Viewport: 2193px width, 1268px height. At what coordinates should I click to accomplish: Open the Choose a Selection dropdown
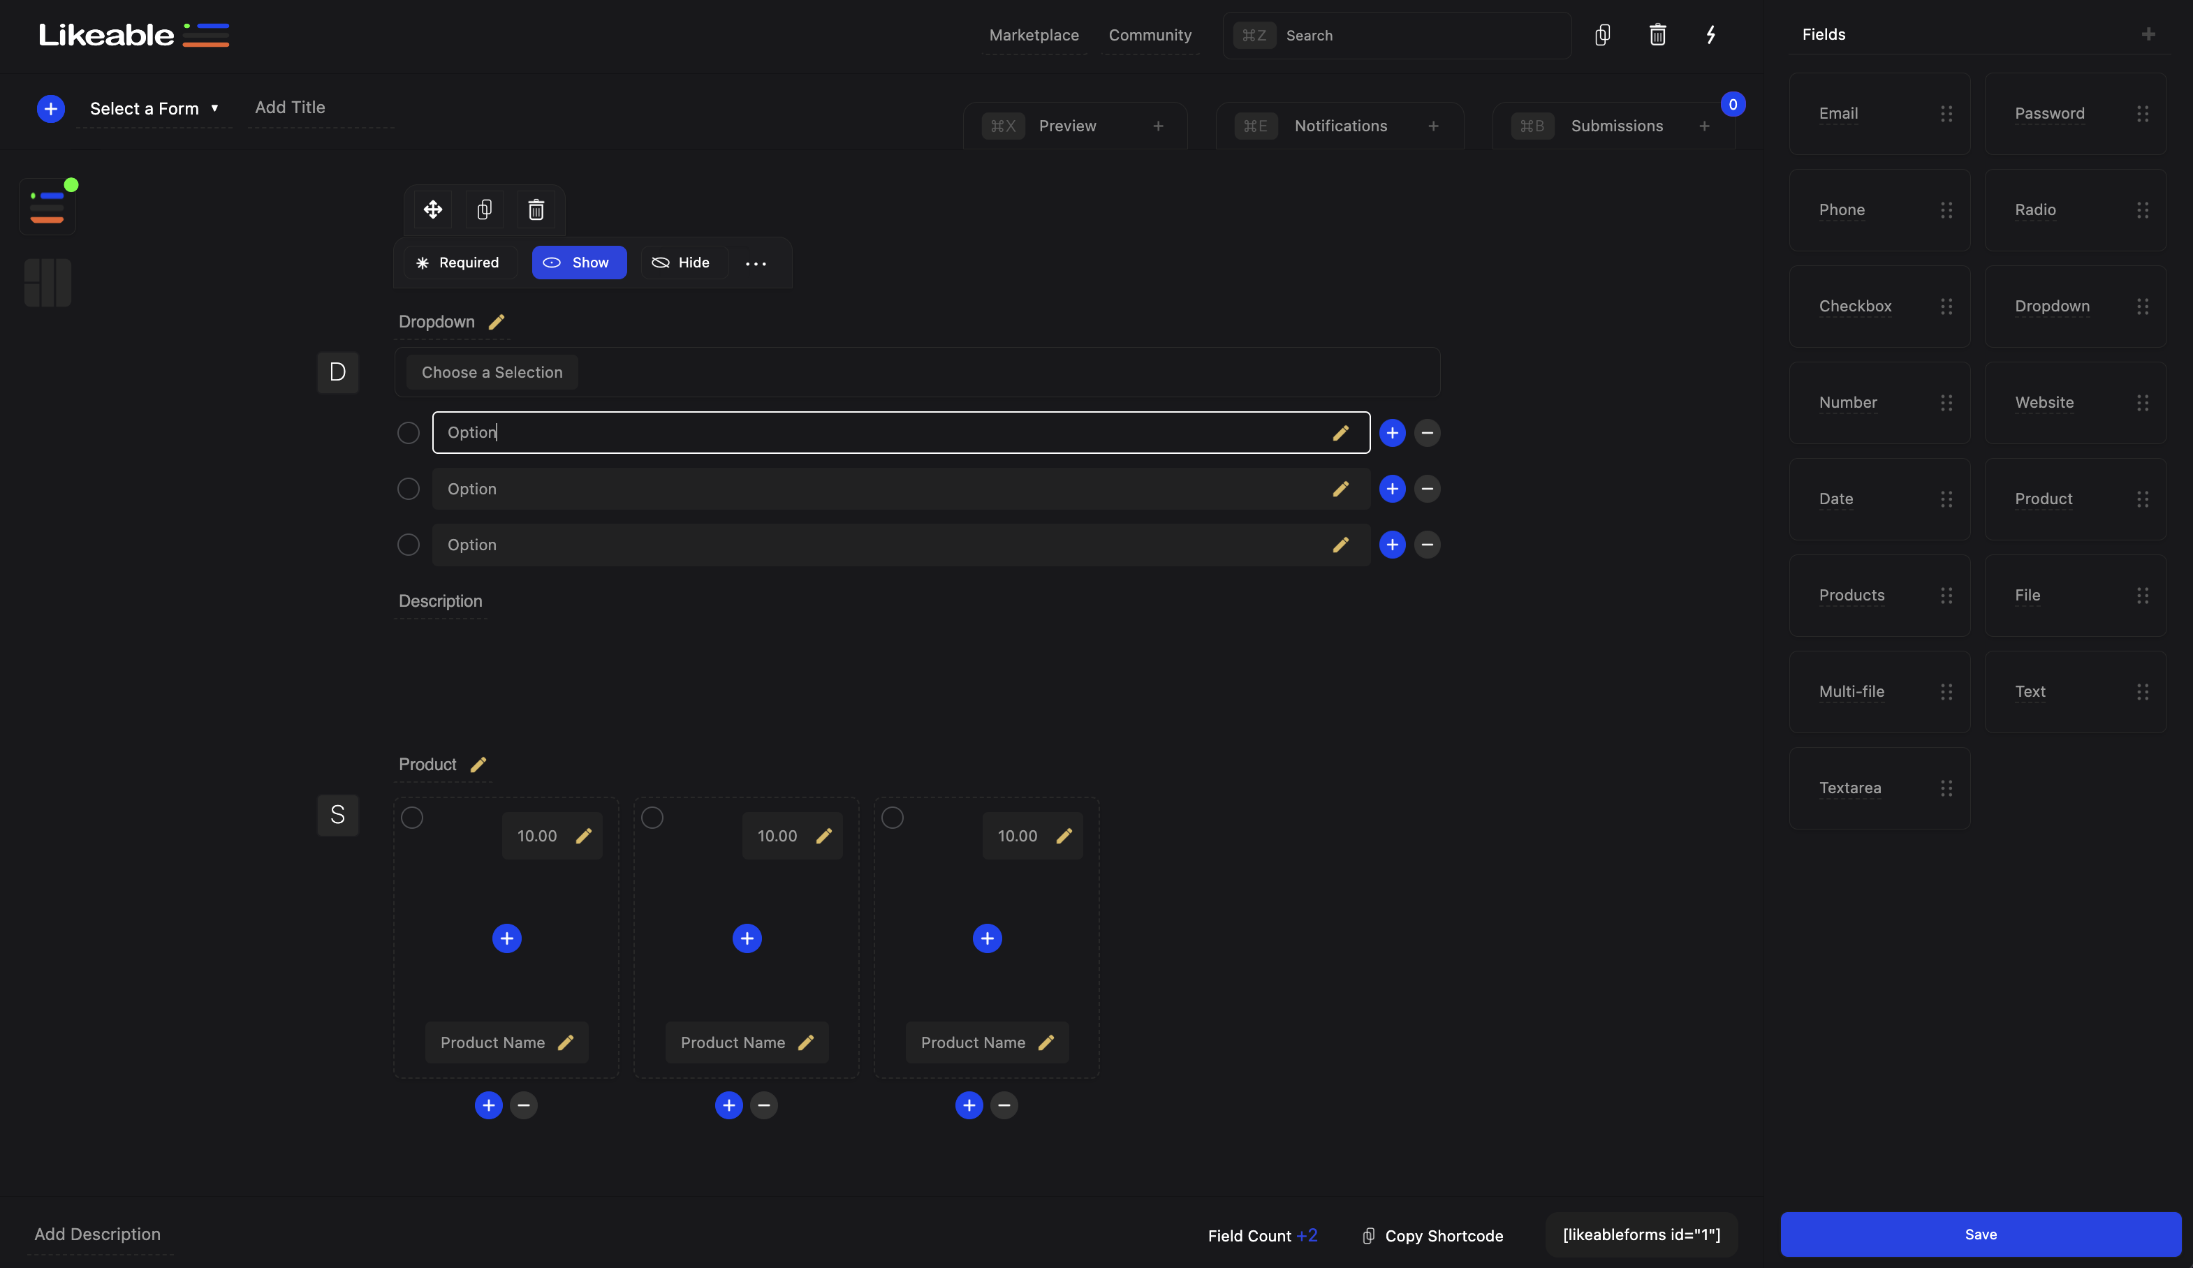pyautogui.click(x=492, y=372)
